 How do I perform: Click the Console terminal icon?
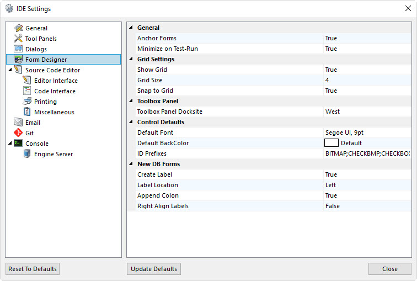pyautogui.click(x=18, y=143)
